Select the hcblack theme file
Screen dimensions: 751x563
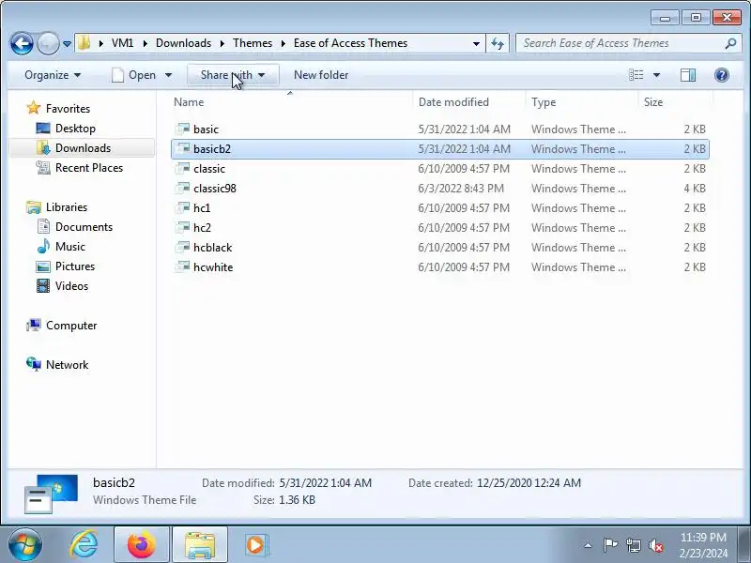439,248
